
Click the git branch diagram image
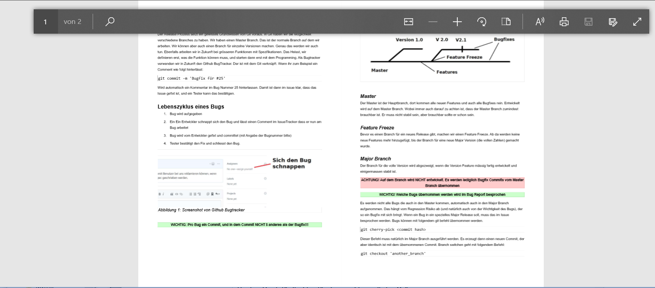coord(442,58)
